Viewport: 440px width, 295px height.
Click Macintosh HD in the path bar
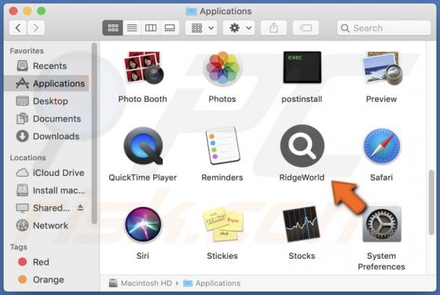coord(141,283)
